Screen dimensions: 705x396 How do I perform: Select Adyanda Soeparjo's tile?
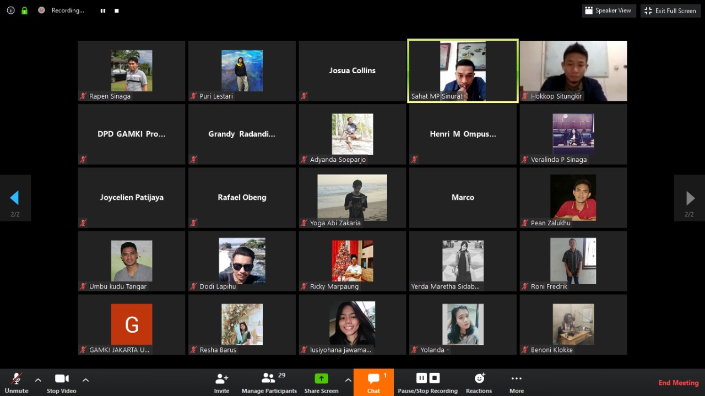352,134
